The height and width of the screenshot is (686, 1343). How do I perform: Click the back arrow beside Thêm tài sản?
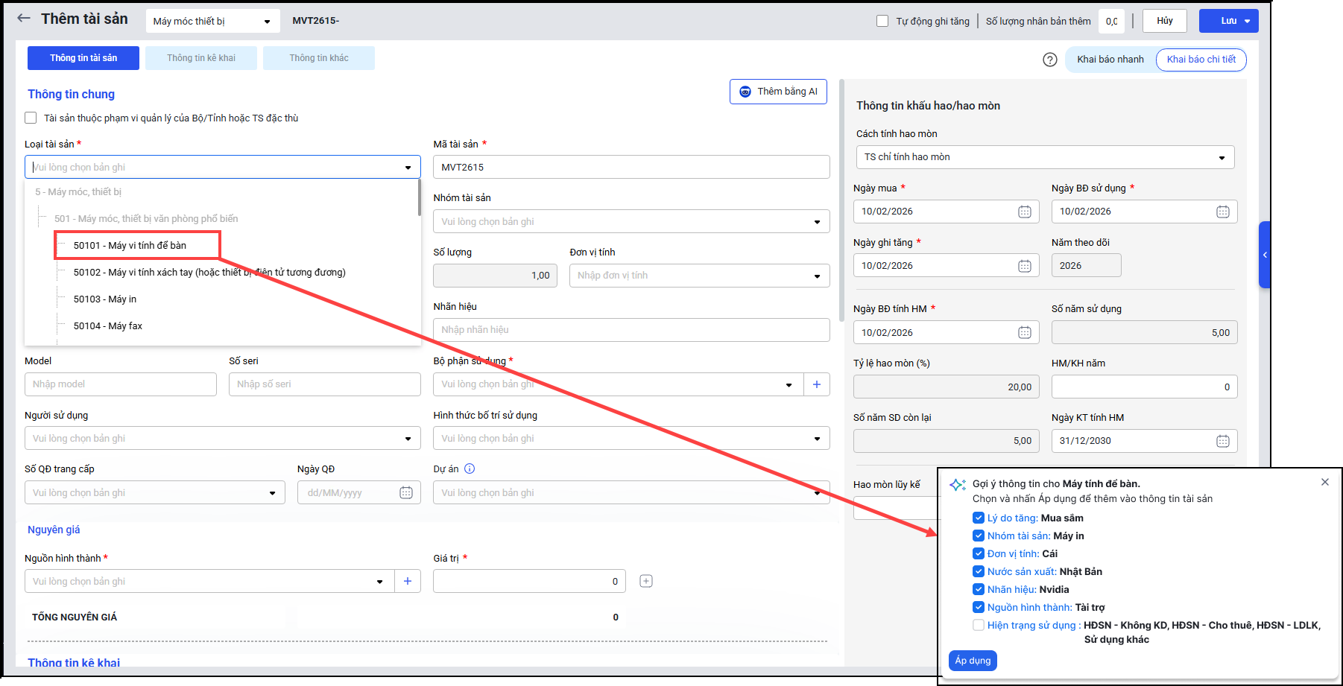click(x=24, y=19)
